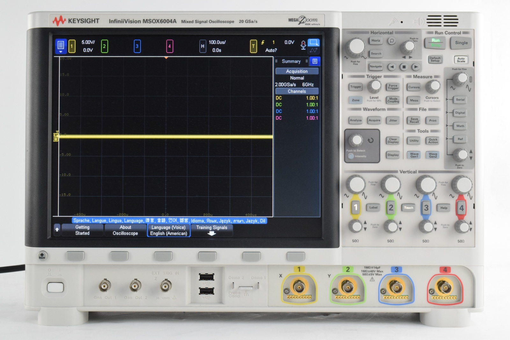Open horizontal H timebase badge

[x=202, y=46]
